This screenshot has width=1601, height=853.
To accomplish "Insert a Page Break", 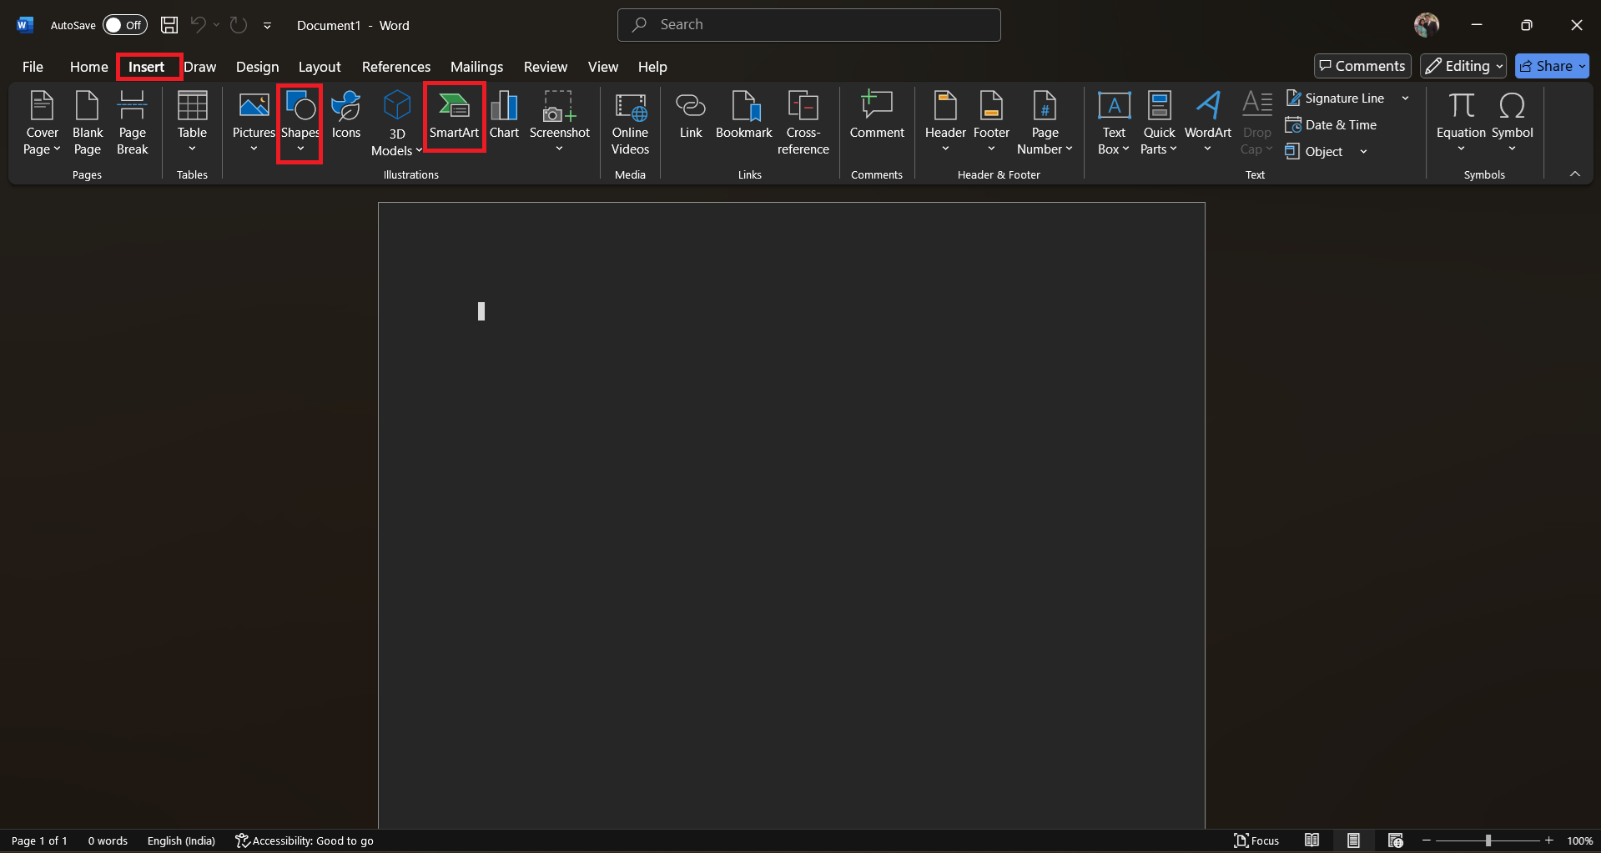I will click(x=133, y=123).
